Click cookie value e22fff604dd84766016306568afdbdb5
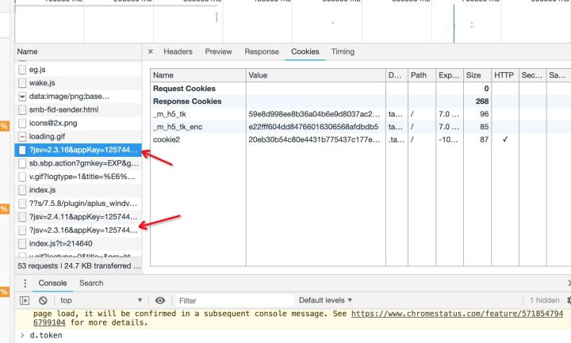Image resolution: width=571 pixels, height=343 pixels. (313, 127)
